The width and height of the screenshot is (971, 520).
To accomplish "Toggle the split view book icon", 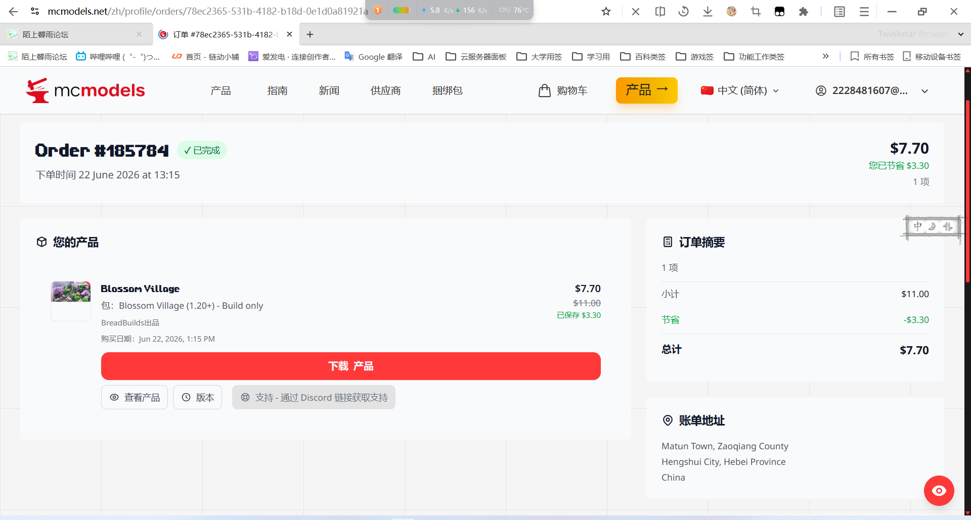I will point(660,11).
